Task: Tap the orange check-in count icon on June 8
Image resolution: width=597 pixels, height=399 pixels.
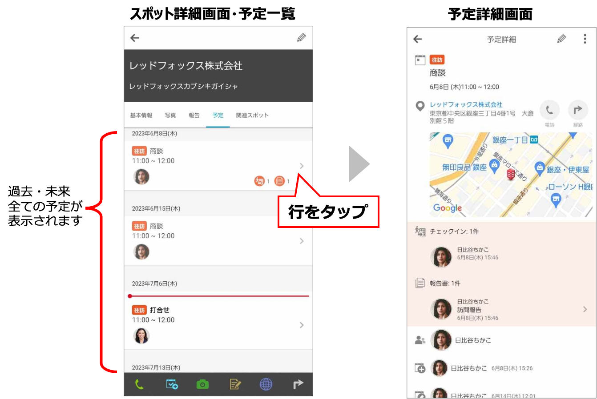Action: click(259, 181)
